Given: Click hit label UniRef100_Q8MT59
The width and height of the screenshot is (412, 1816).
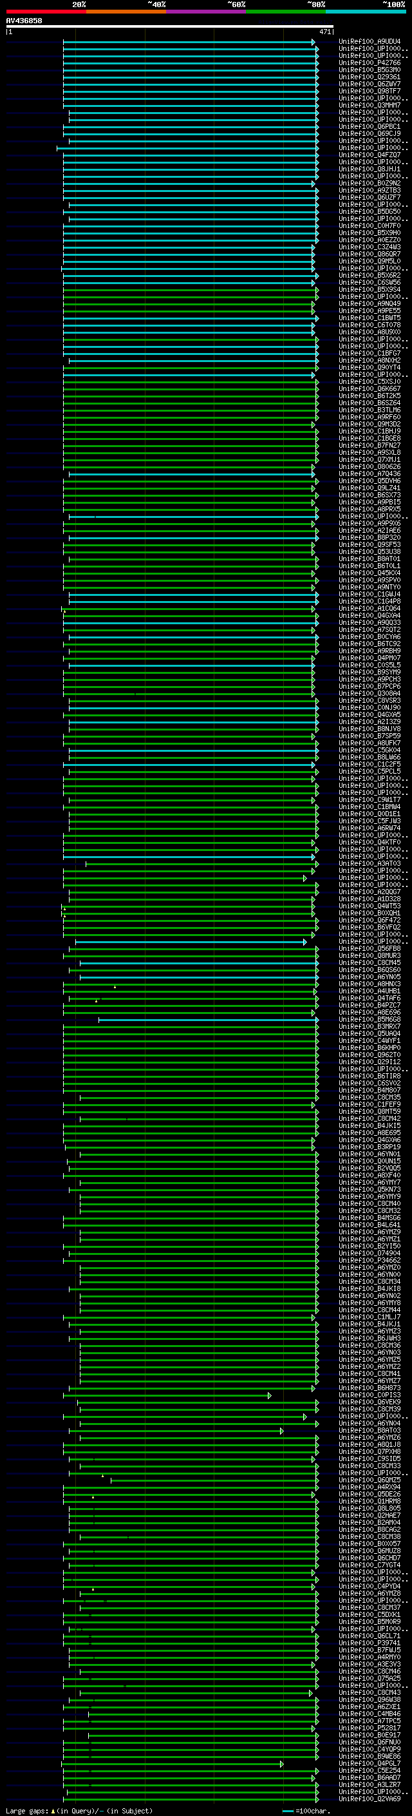Looking at the screenshot, I should 370,1112.
